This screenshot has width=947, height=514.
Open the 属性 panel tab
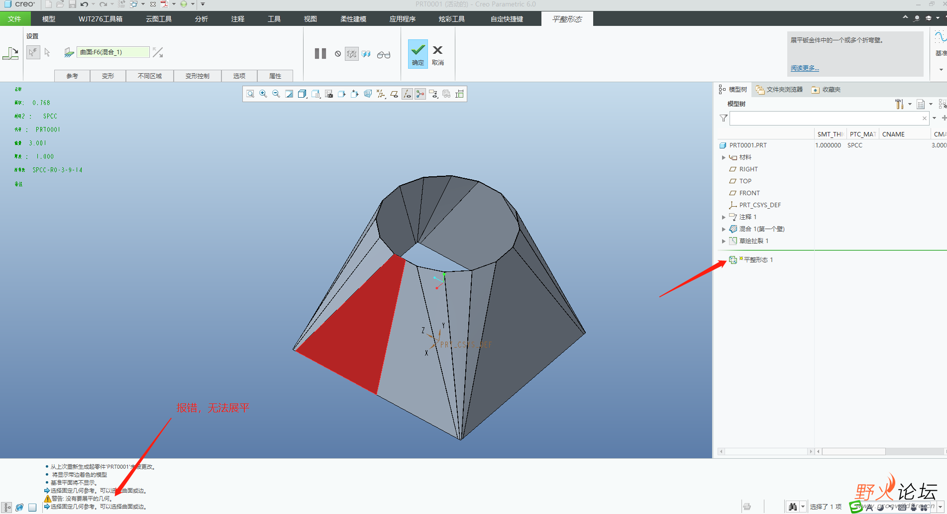pyautogui.click(x=275, y=76)
